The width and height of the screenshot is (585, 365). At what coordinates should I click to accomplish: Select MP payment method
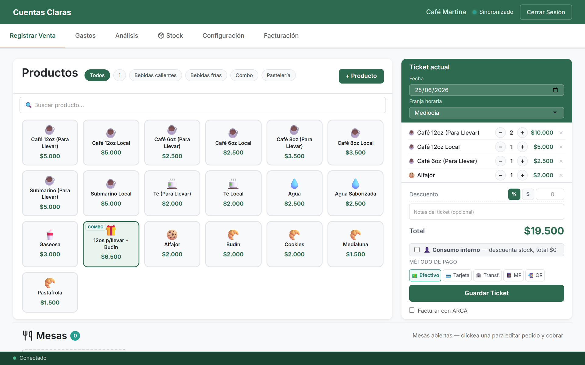(514, 275)
